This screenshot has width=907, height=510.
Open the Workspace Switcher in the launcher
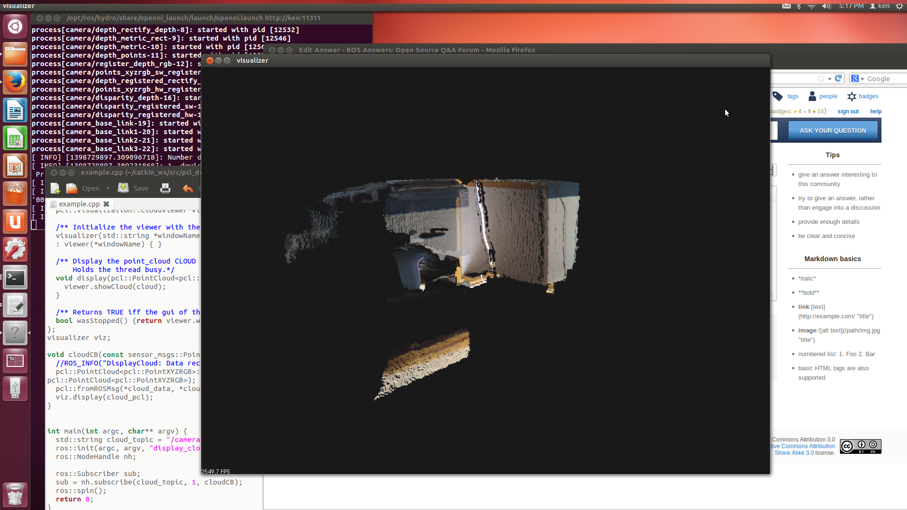[15, 361]
